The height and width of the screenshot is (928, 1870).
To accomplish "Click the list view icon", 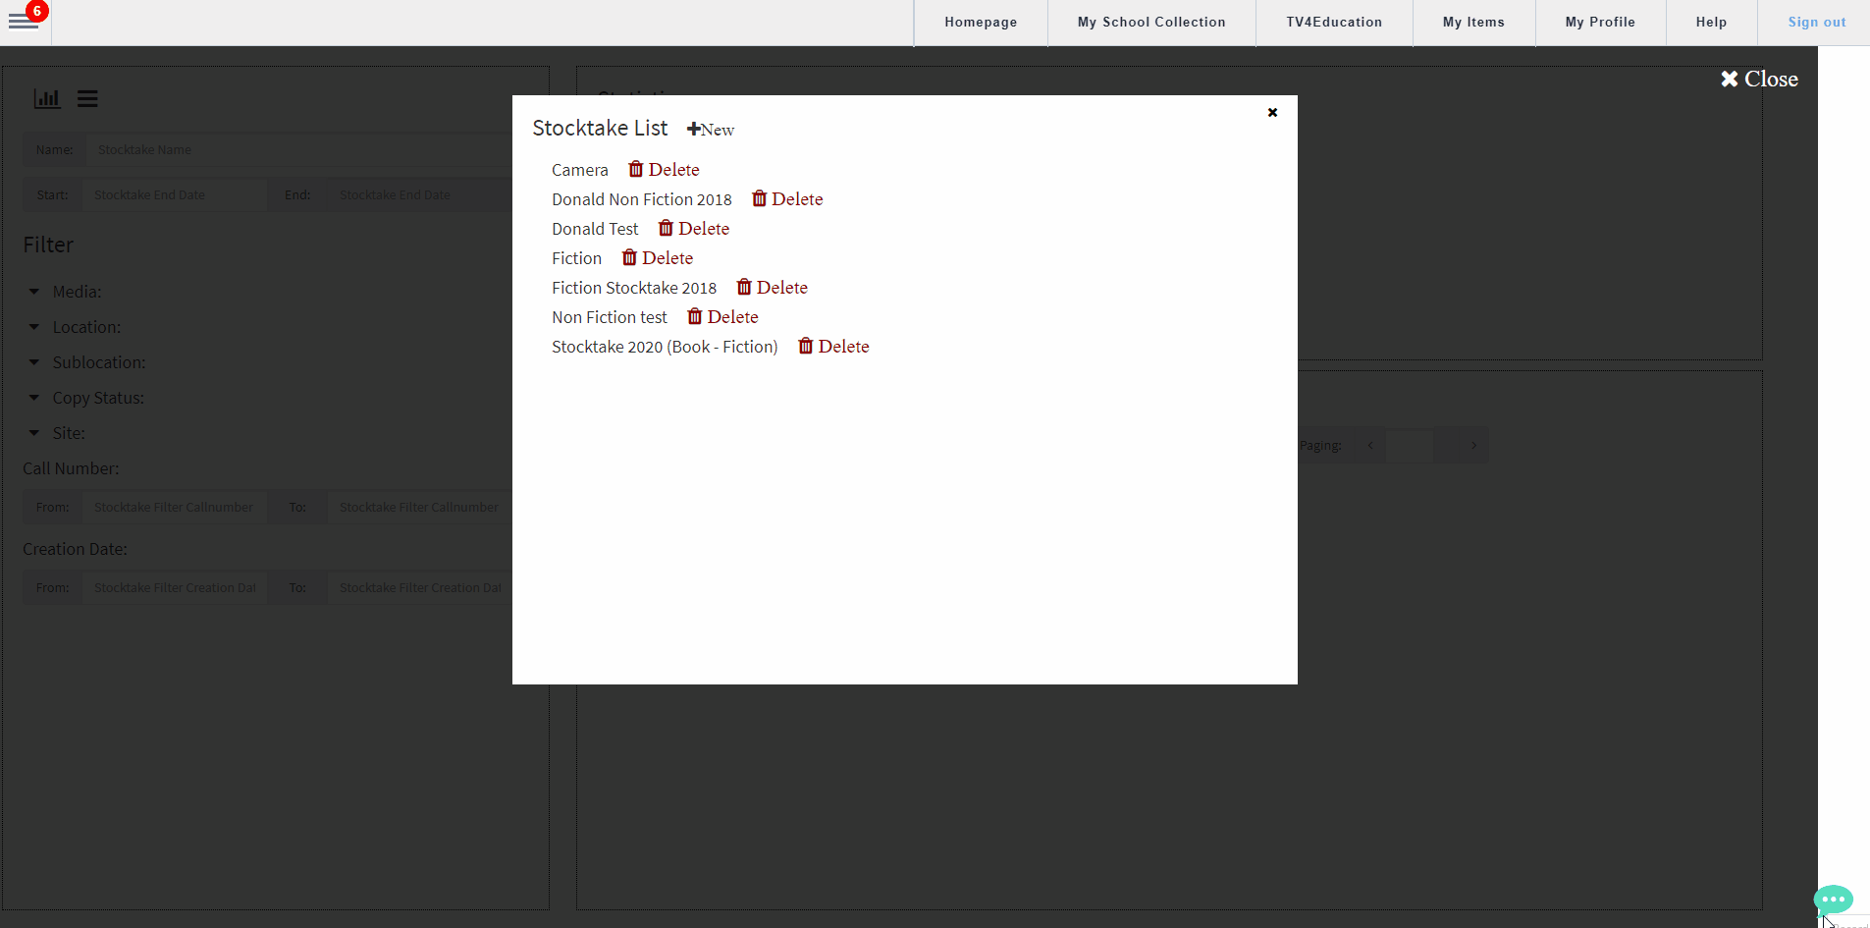I will [x=87, y=98].
